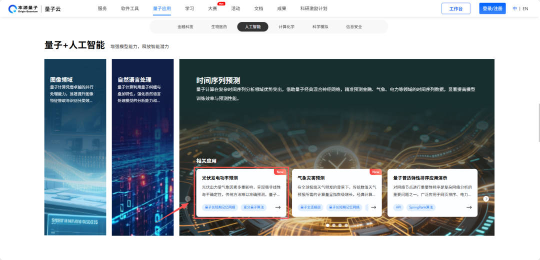Screen dimensions: 540x260
Task: Click the API tag
Action: 398,208
